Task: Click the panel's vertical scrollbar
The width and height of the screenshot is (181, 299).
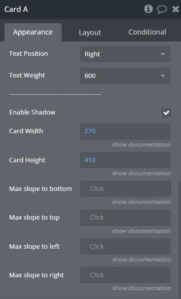Action: click(180, 240)
